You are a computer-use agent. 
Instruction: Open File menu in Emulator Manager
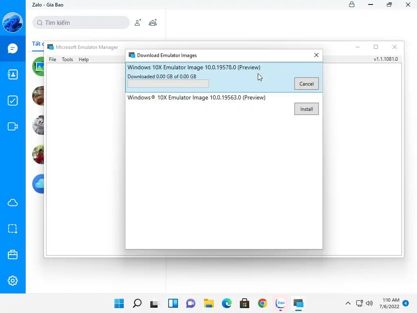(53, 60)
